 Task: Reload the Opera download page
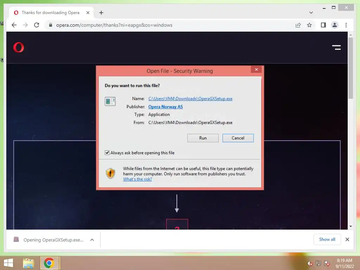click(x=37, y=25)
